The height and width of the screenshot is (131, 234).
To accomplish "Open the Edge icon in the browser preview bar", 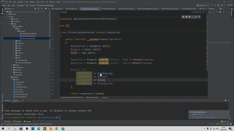I will pos(199,17).
